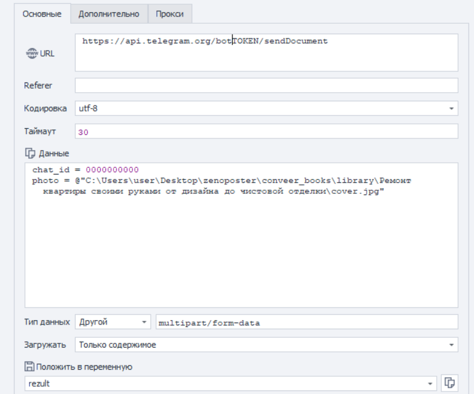Click the copy icon next to Данные

pyautogui.click(x=29, y=153)
